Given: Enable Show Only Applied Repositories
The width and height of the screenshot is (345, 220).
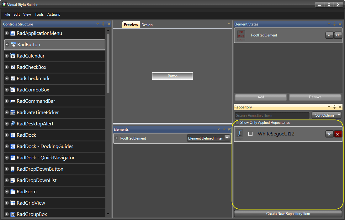Looking at the screenshot, I should pos(237,123).
